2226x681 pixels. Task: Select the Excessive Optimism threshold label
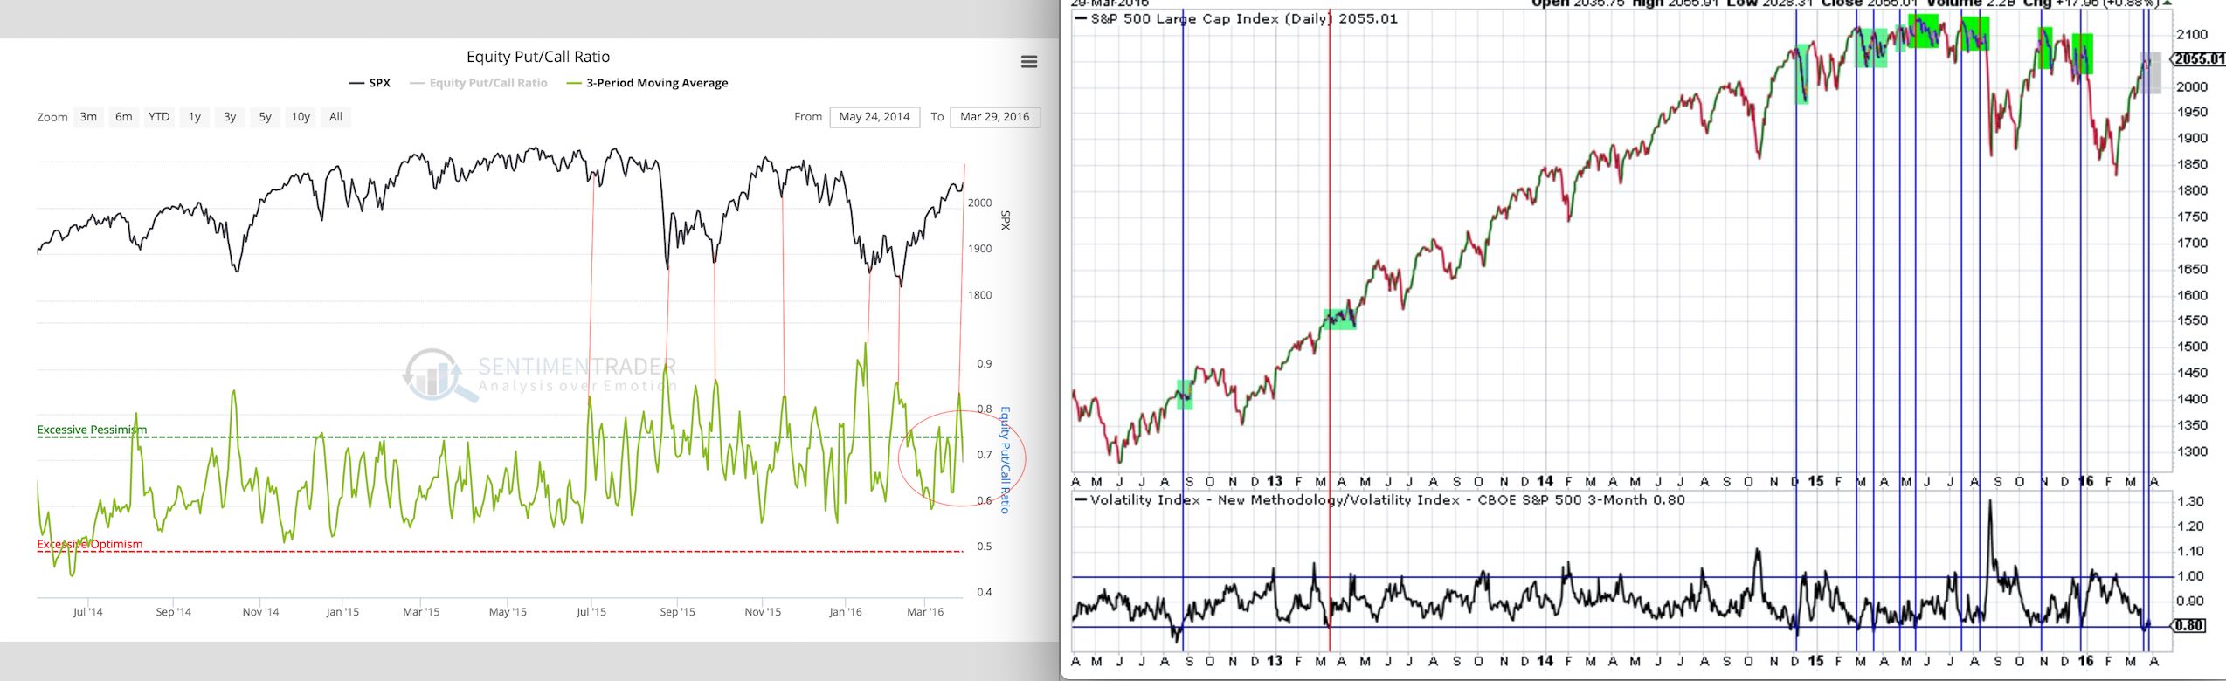89,544
